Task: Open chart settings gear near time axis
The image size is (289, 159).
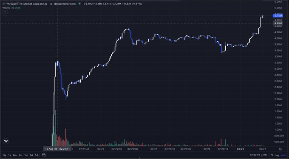Action: pos(280,149)
